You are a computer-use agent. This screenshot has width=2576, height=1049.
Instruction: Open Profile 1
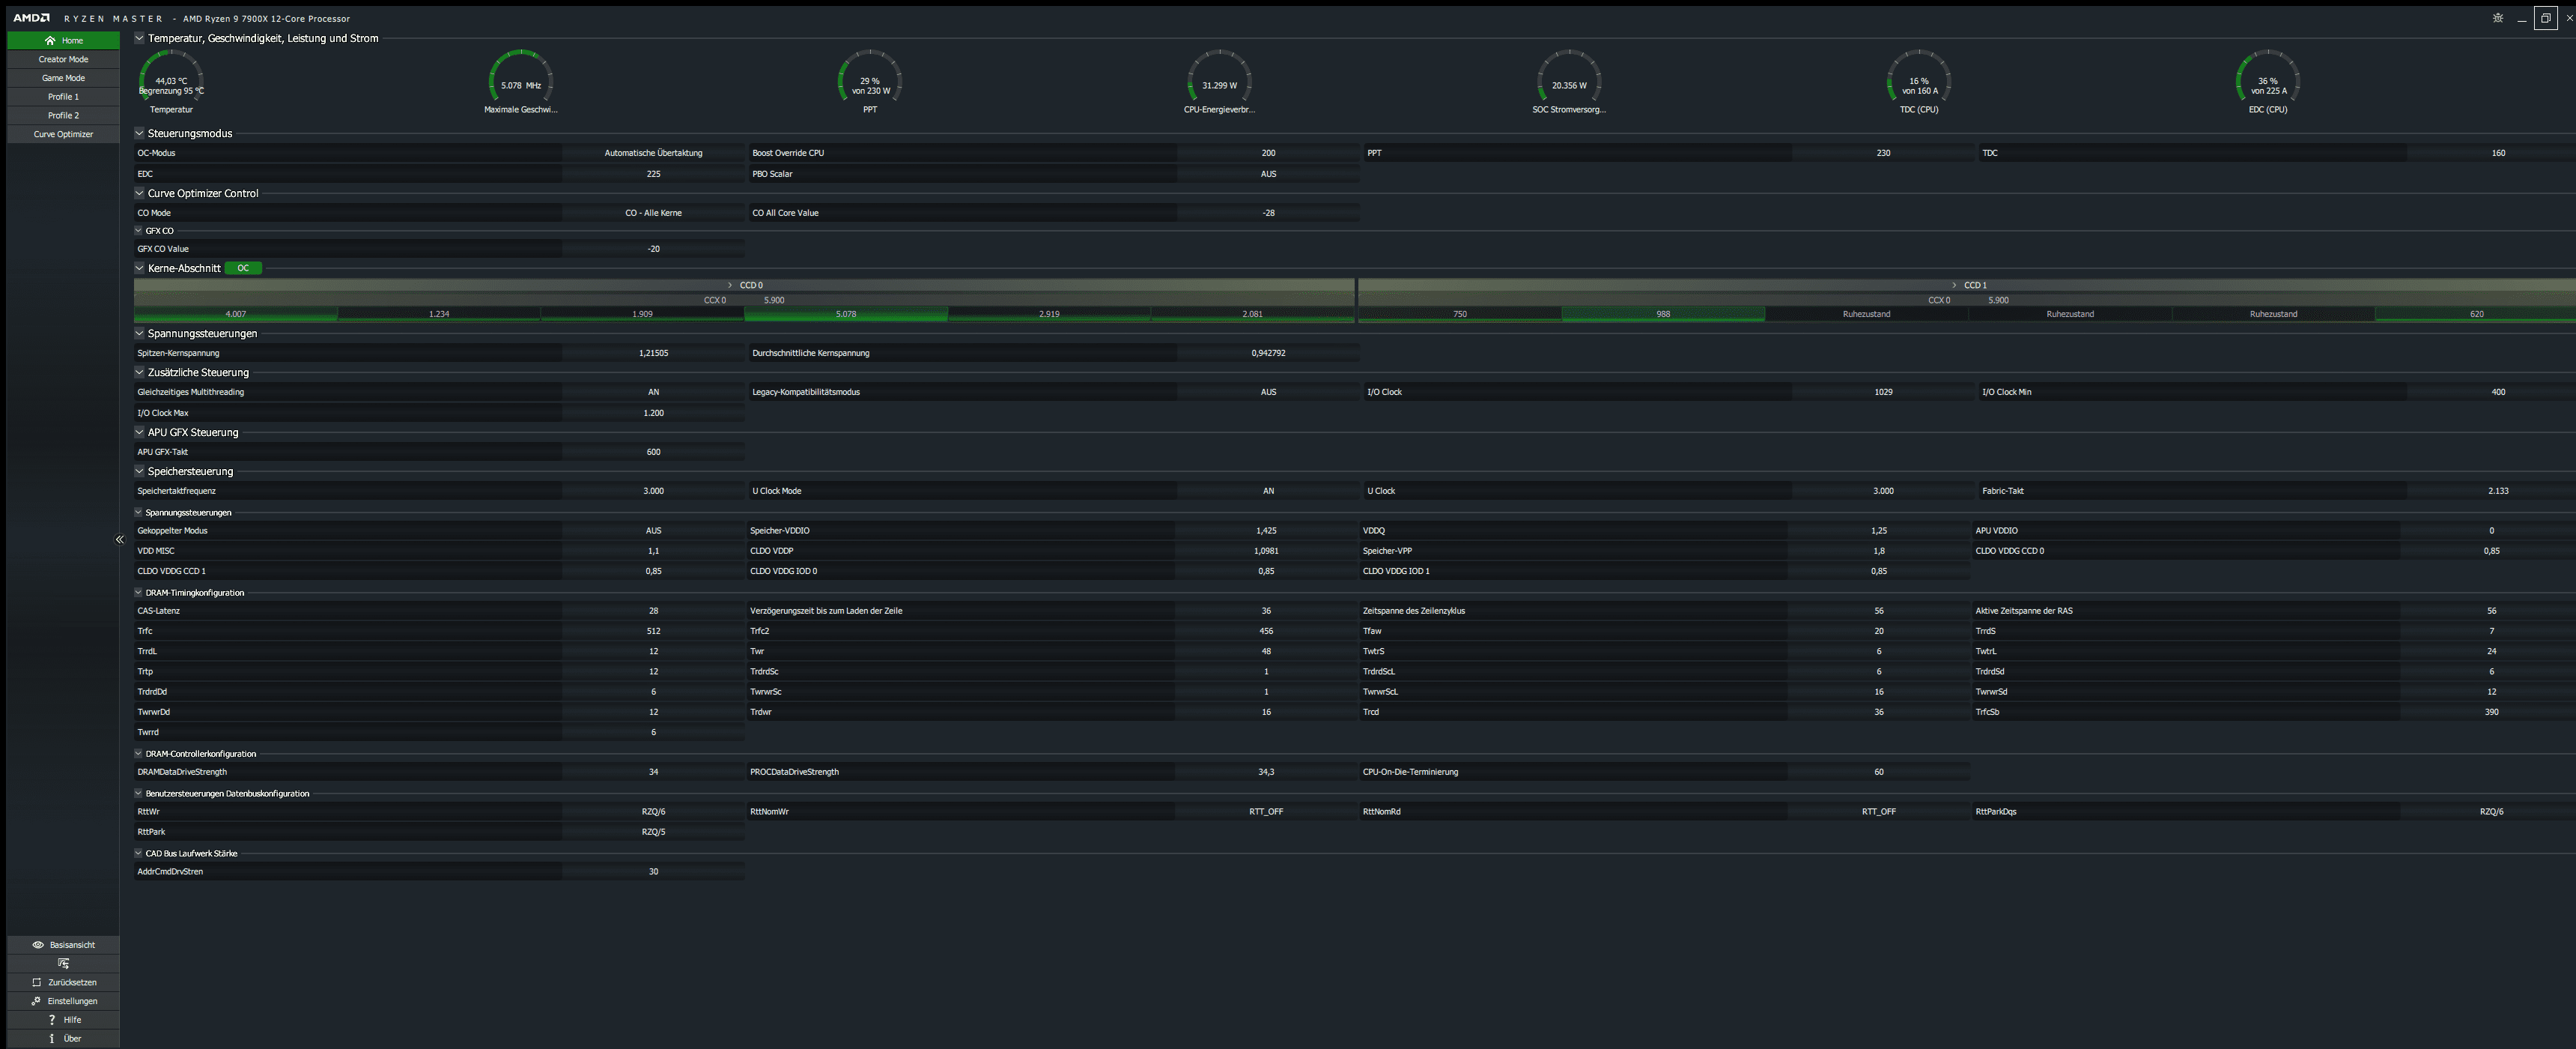63,96
